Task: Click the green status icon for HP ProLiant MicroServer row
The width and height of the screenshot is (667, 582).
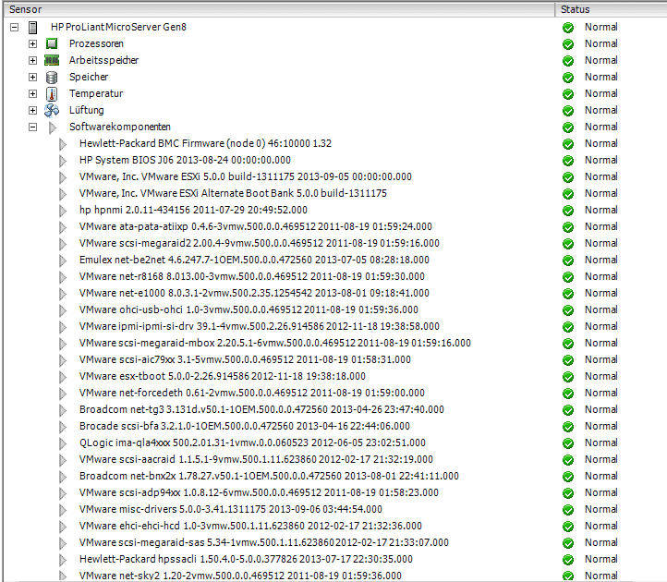Action: point(568,28)
